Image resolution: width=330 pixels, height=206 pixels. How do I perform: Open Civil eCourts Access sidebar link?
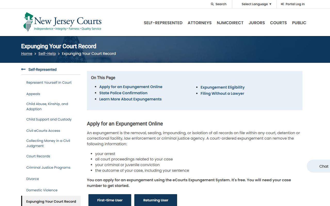coord(43,131)
